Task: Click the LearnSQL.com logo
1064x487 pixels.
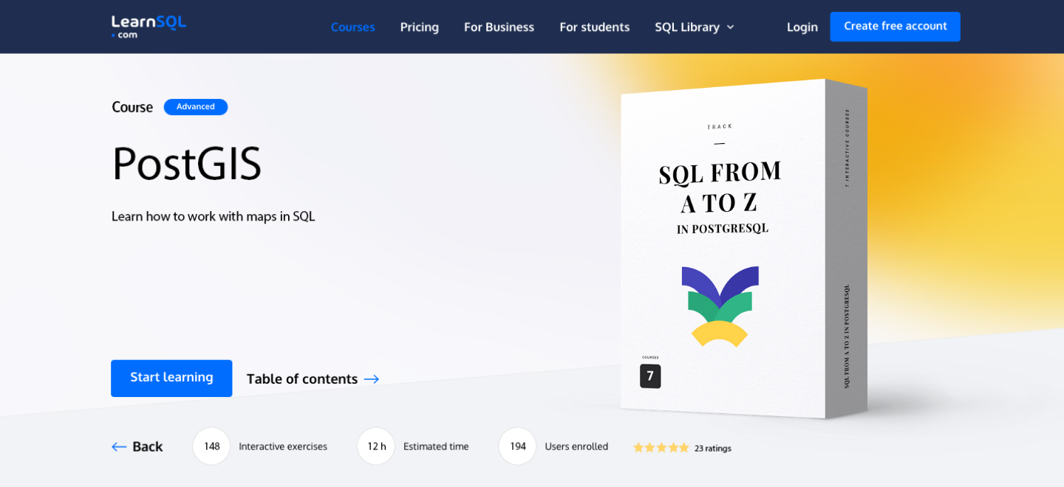Action: tap(149, 27)
